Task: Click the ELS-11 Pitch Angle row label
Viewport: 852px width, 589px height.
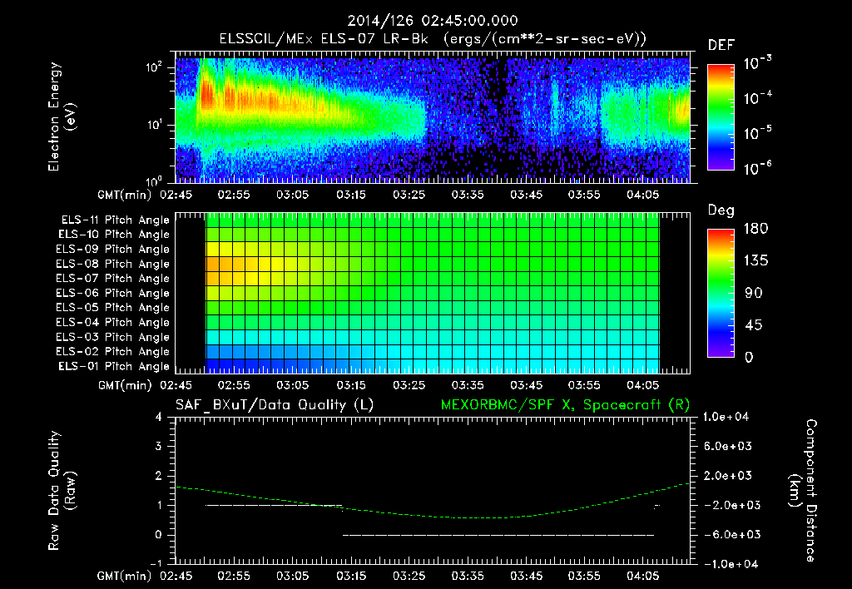Action: 115,220
